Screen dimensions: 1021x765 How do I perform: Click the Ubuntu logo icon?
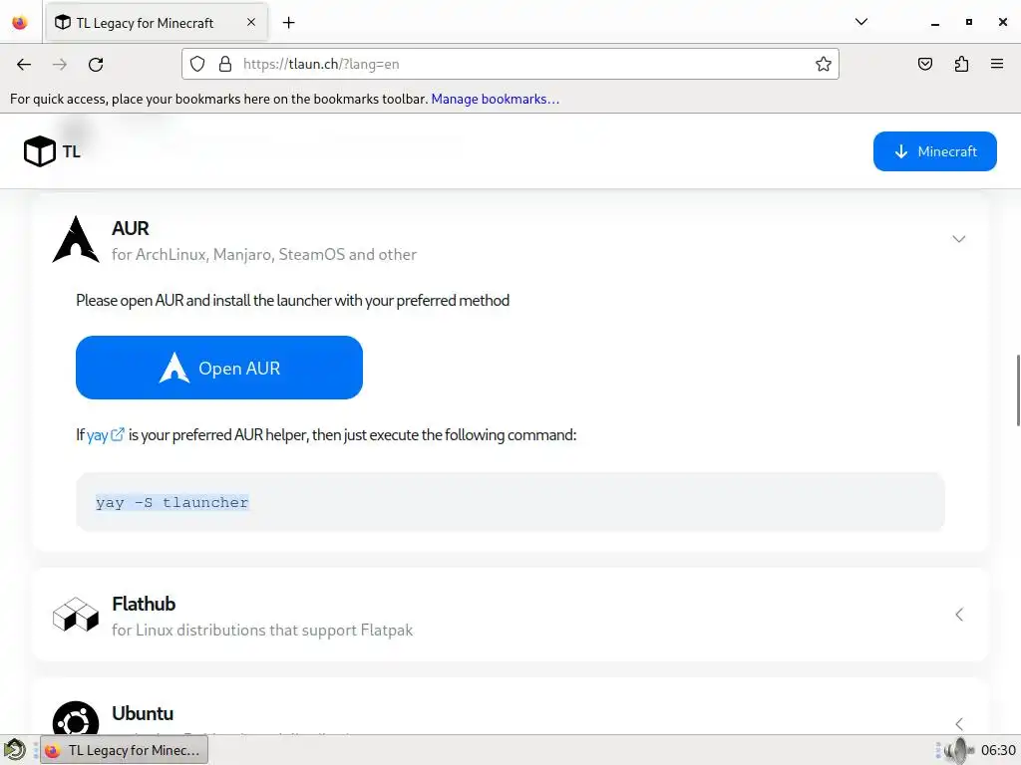coord(76,718)
